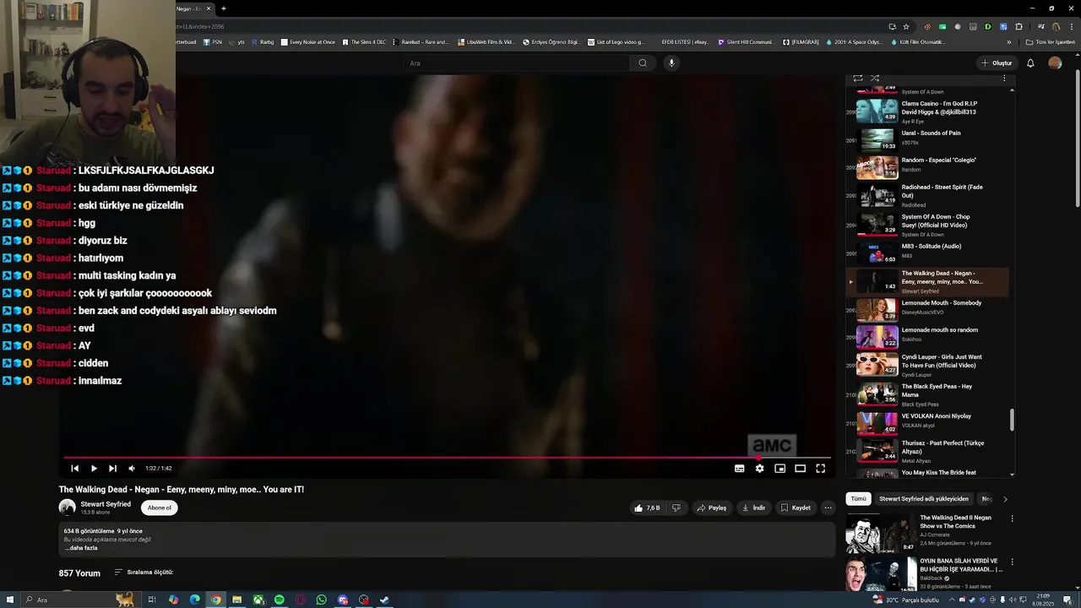Open The Sims 4 DLC bookmark
Viewport: 1081px width, 608px height.
click(x=364, y=42)
